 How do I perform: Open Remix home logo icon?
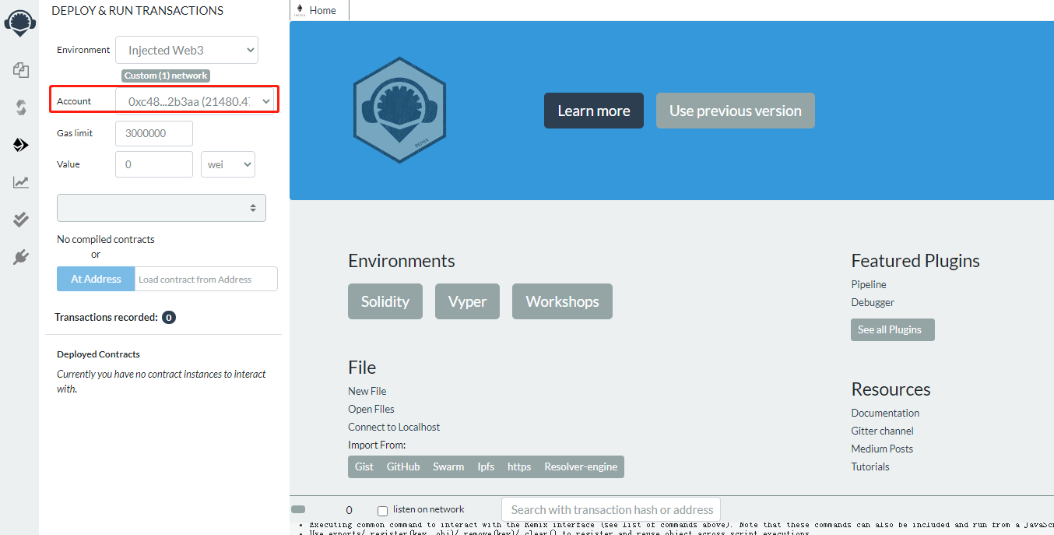click(19, 23)
